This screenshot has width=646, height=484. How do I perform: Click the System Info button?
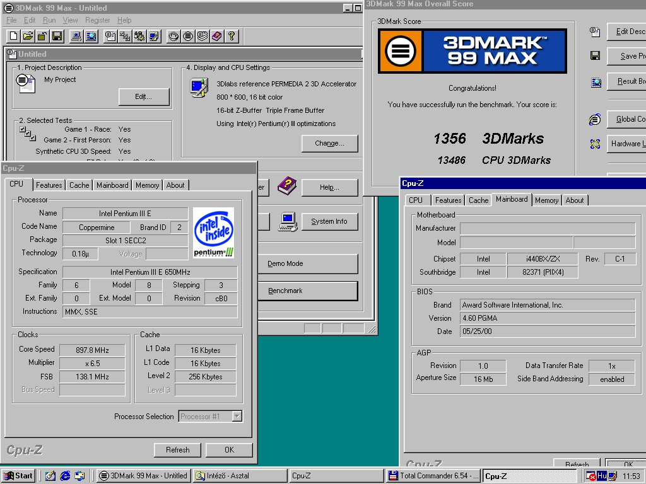pyautogui.click(x=329, y=221)
